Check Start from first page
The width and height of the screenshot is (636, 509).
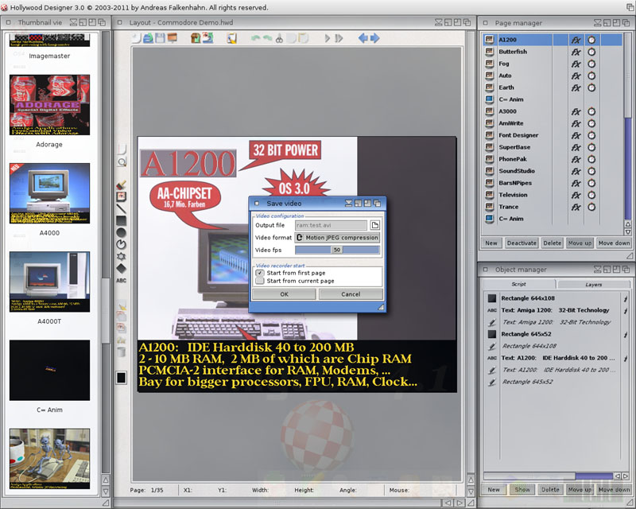coord(260,273)
